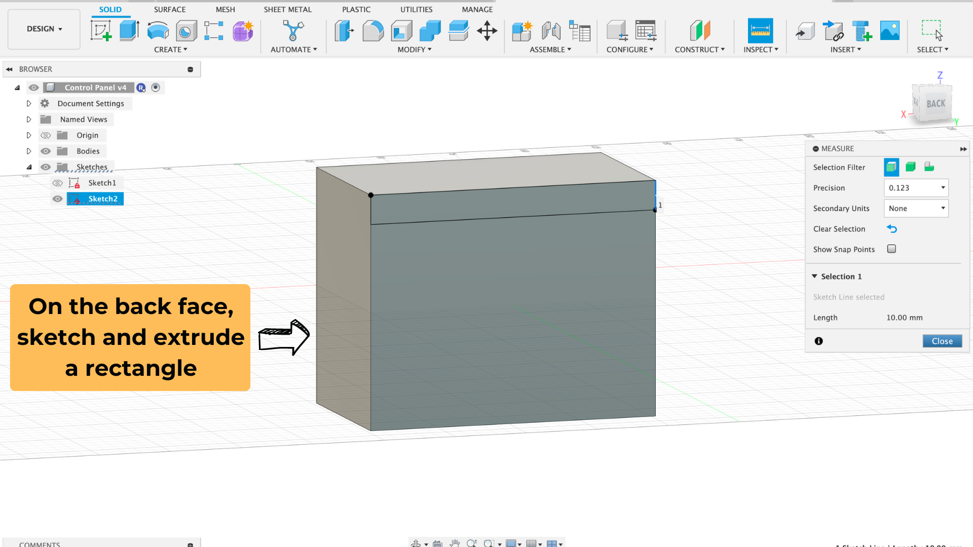Switch to the Sheet Metal tab

287,9
